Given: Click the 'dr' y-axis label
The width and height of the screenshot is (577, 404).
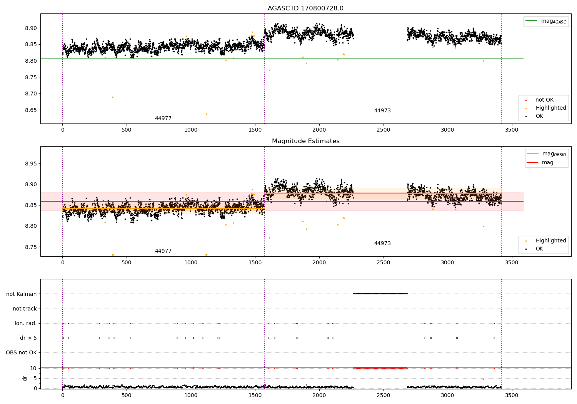Looking at the screenshot, I should click(x=25, y=378).
